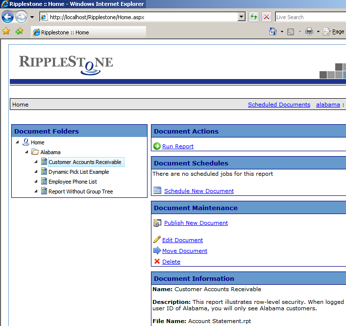
Task: Expand Employee Phone List tree arrow
Action: click(x=36, y=181)
